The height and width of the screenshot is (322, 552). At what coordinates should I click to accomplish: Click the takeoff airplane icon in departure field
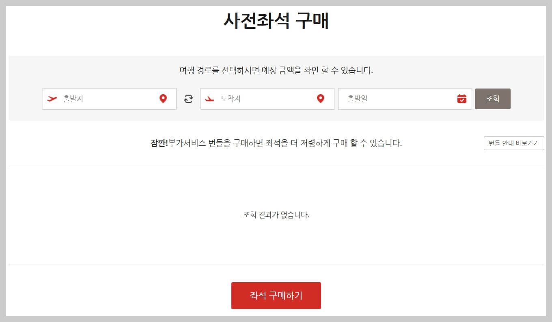click(51, 99)
